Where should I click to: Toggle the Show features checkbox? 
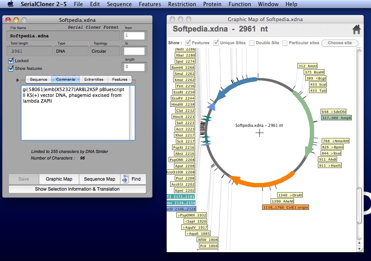(11, 68)
